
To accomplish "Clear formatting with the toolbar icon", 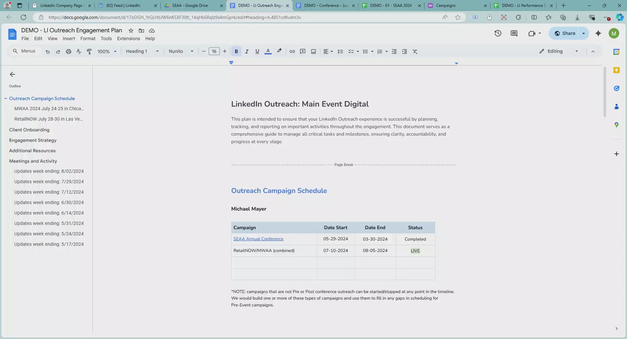I will (415, 52).
